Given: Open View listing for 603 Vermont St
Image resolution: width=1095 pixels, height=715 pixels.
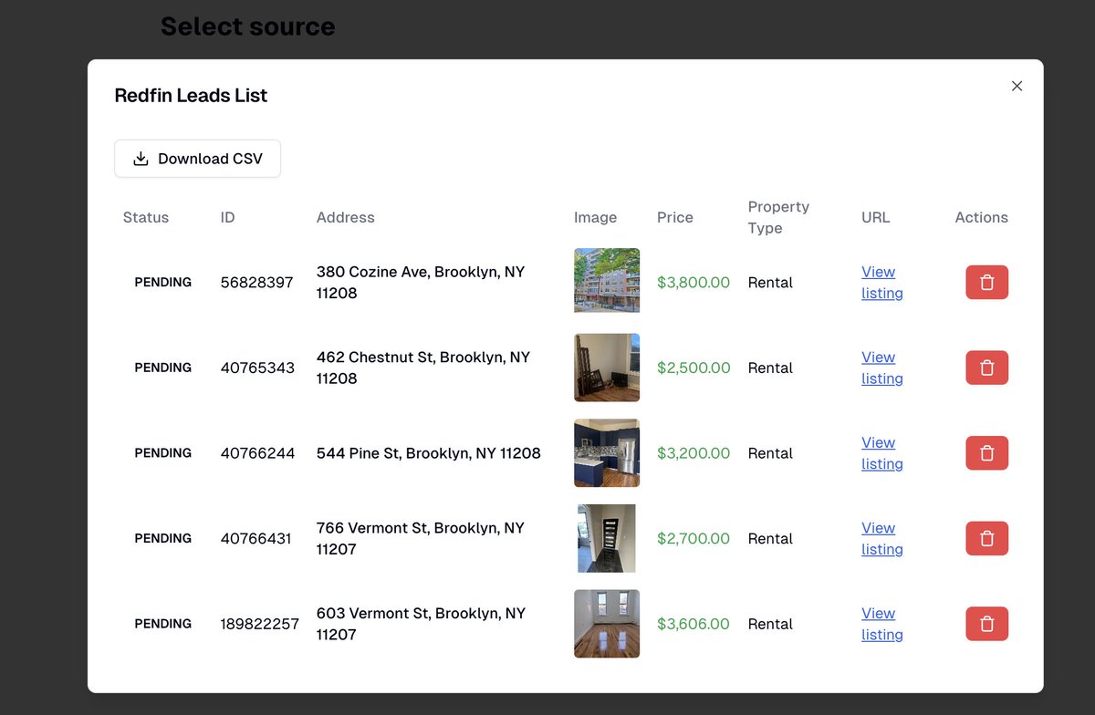Looking at the screenshot, I should [881, 624].
